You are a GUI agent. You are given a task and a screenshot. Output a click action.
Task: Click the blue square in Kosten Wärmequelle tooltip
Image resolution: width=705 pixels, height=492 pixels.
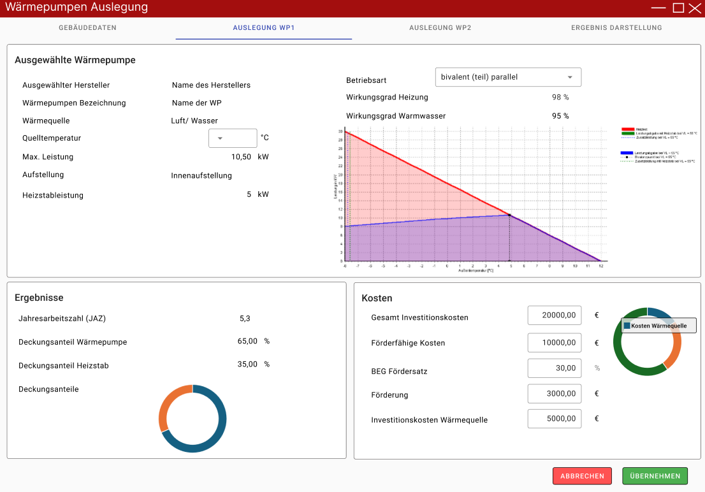(627, 326)
